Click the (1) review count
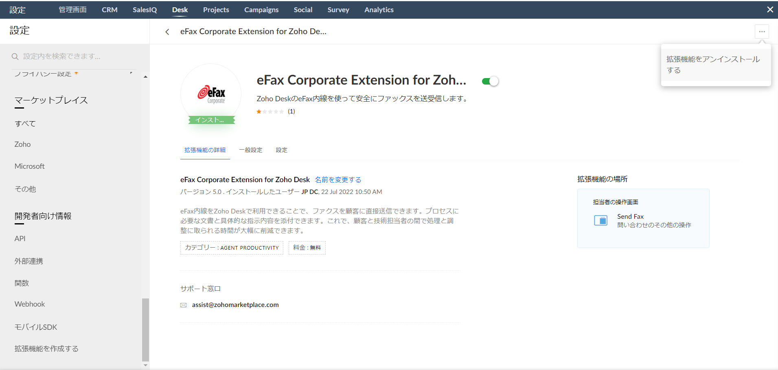Image resolution: width=778 pixels, height=370 pixels. click(291, 111)
